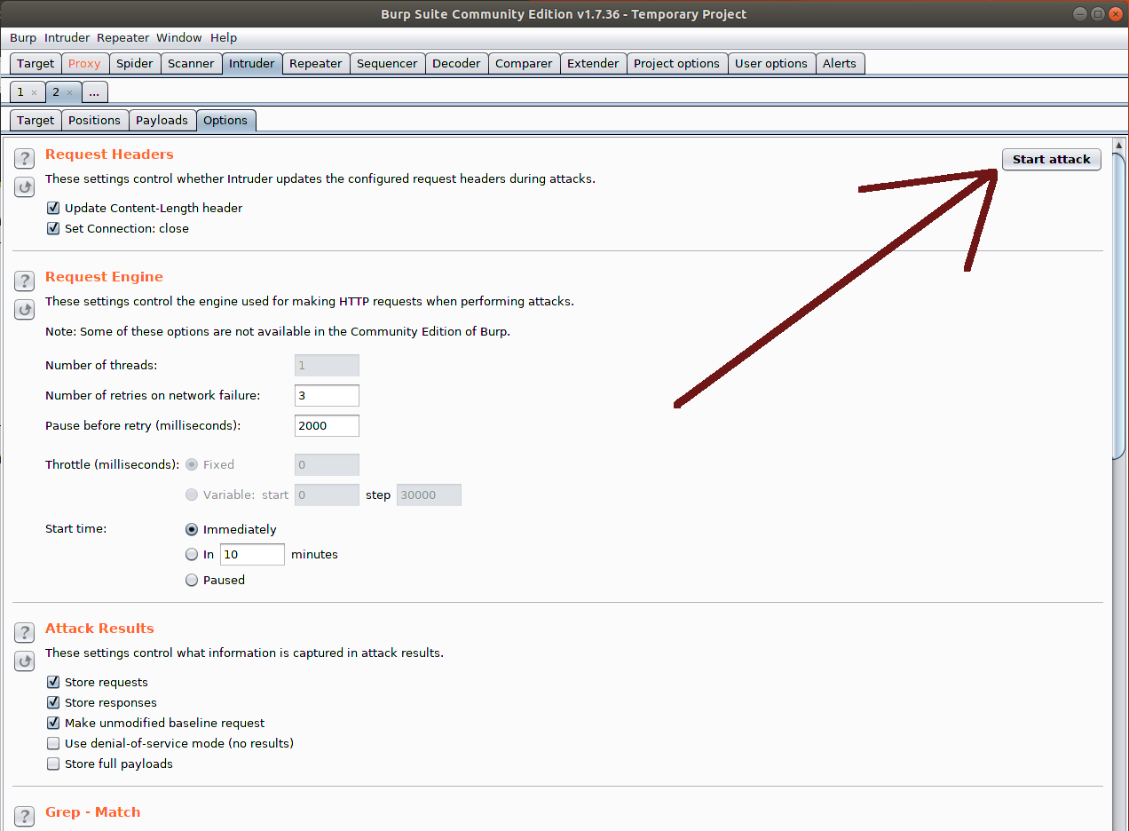Disable Make unmodified baseline request
The width and height of the screenshot is (1129, 831).
(53, 723)
